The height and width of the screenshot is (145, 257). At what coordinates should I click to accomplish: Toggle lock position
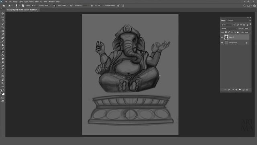pyautogui.click(x=232, y=32)
